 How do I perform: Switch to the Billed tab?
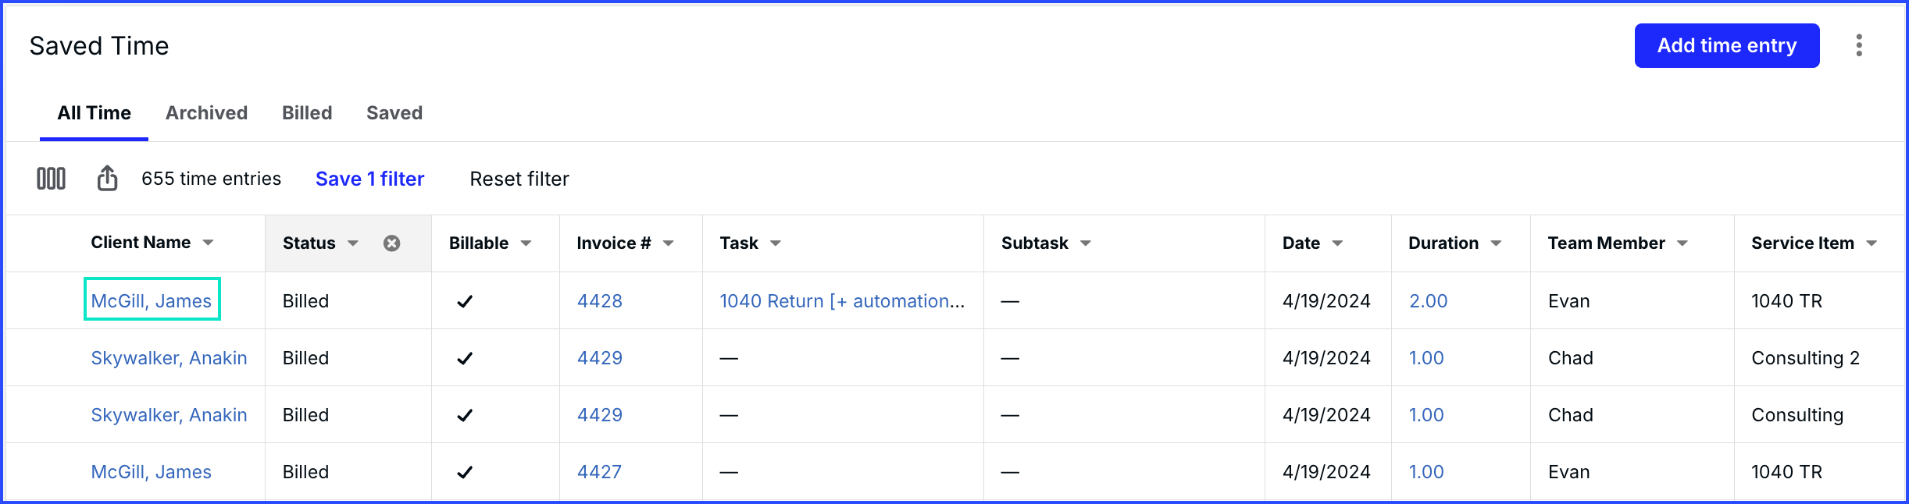307,113
